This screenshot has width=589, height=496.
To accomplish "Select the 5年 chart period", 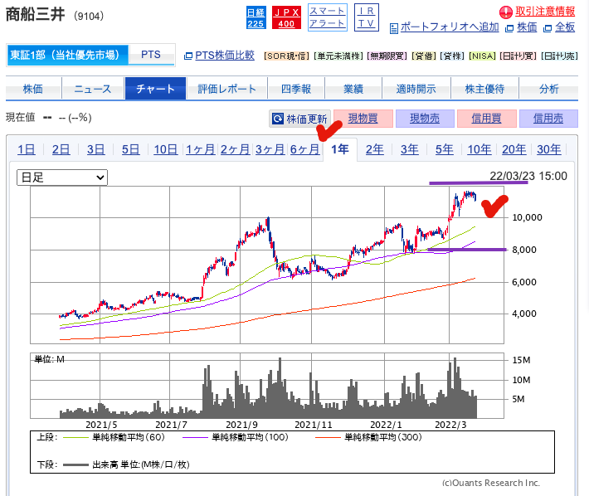I will tap(445, 149).
